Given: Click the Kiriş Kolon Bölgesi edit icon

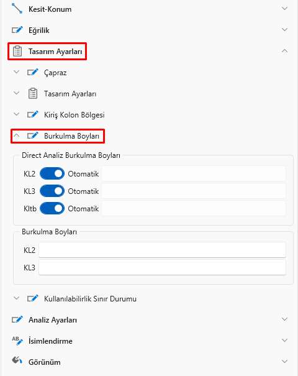Looking at the screenshot, I should click(x=32, y=114).
